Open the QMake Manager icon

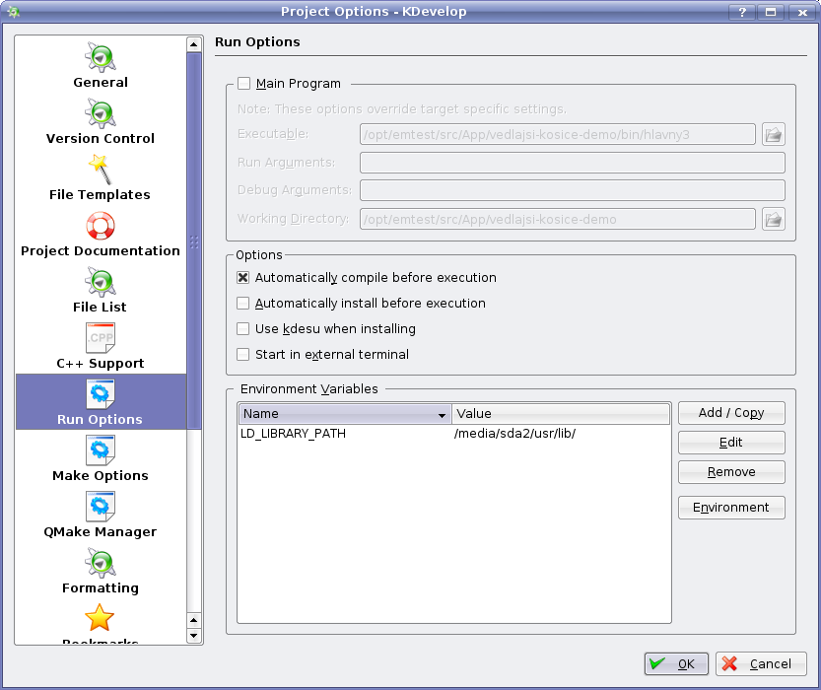click(x=101, y=508)
